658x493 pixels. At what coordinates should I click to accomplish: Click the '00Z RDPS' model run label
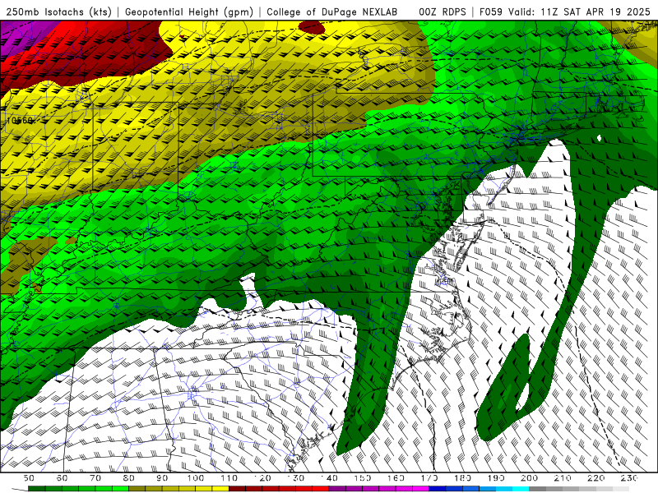pyautogui.click(x=443, y=12)
